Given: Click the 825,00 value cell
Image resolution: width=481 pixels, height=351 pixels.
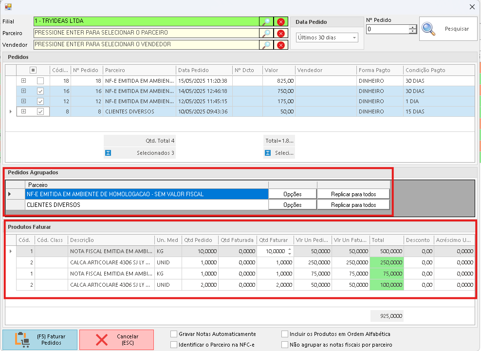Looking at the screenshot, I should (278, 81).
